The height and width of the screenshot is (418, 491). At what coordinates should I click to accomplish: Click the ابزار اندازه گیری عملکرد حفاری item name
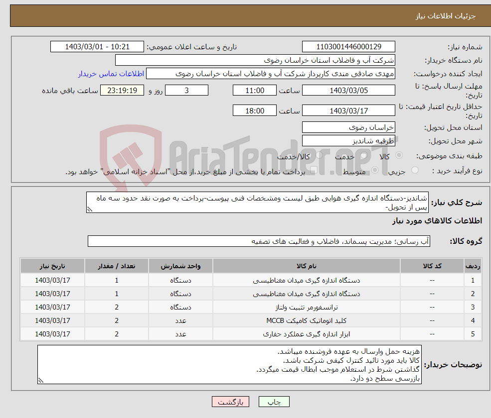306,334
